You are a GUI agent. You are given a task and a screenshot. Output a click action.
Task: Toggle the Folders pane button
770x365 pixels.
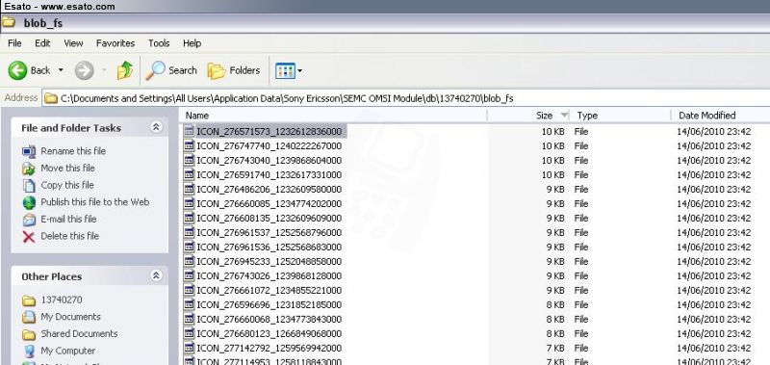233,70
